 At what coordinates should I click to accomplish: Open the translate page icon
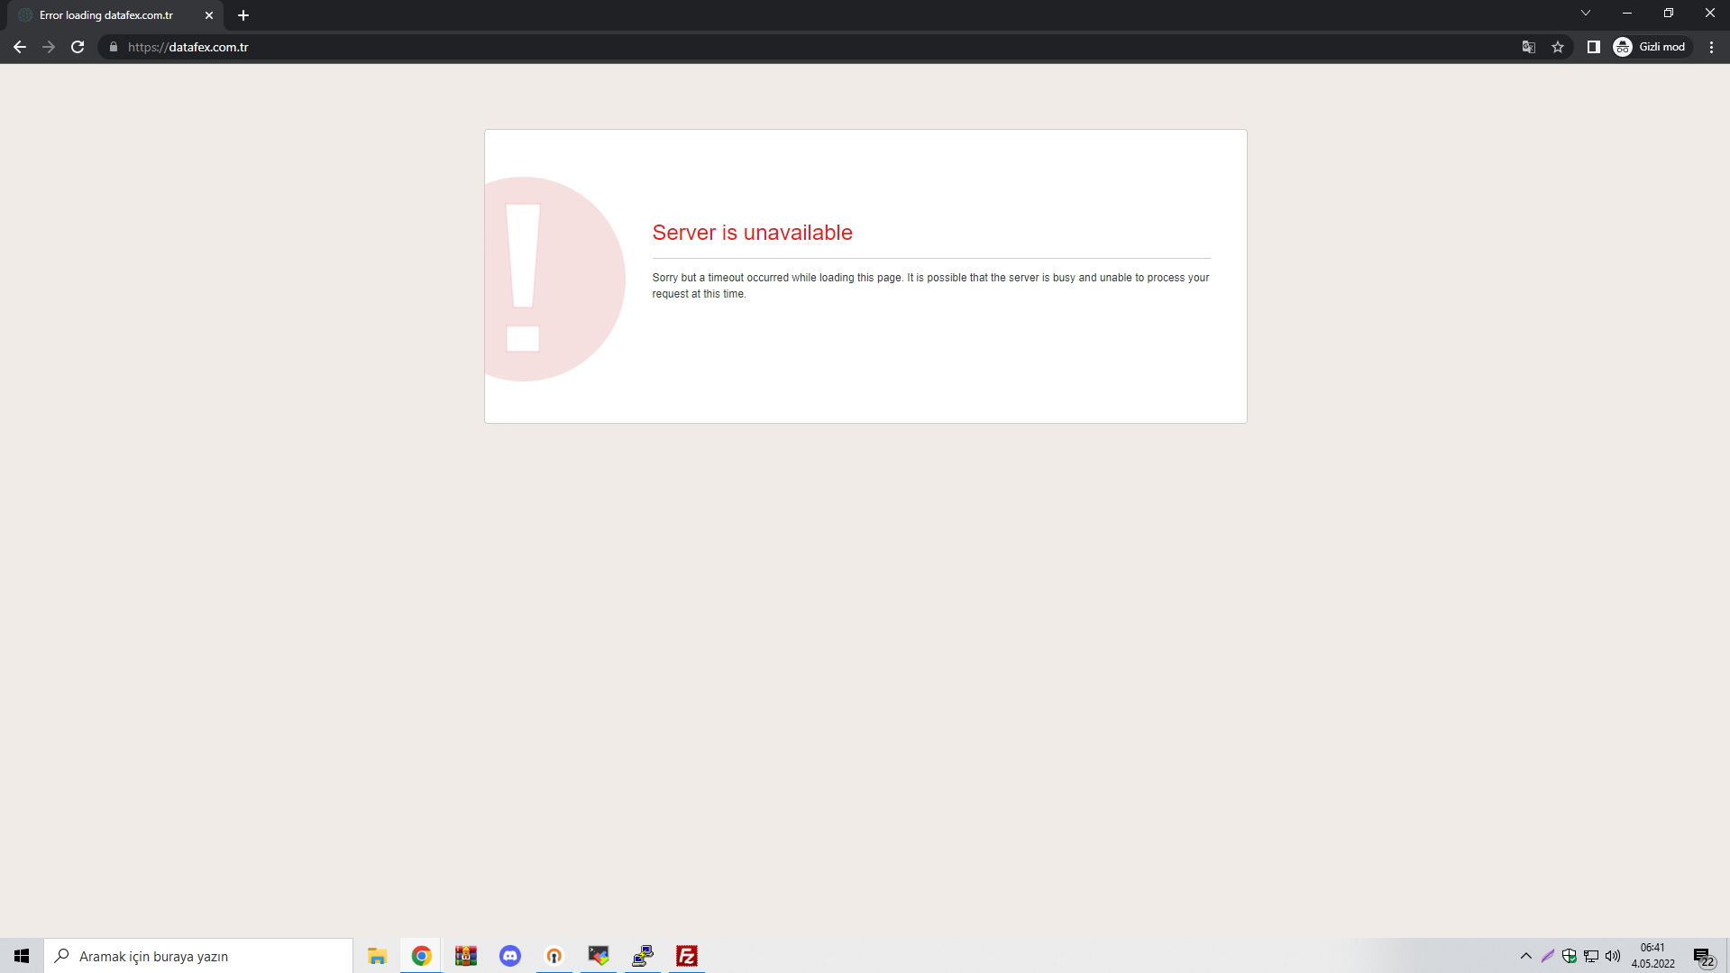click(x=1529, y=47)
